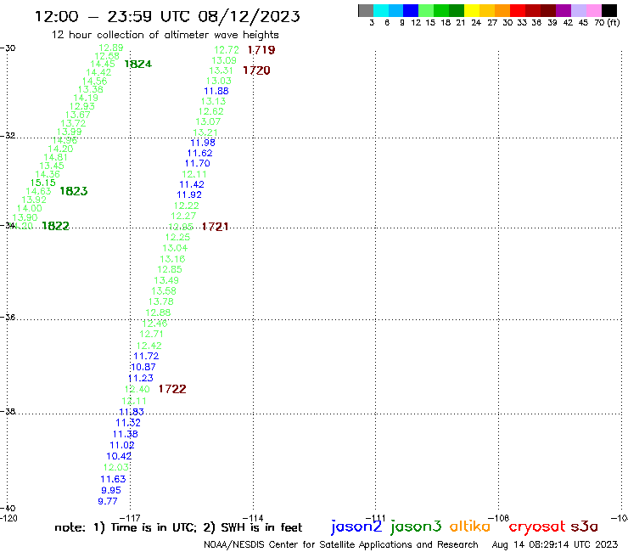Click the black legend swatch at scale end
Screen dimensions: 628x552
coord(609,11)
